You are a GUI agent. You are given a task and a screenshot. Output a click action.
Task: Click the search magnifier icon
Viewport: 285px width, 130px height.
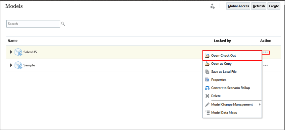click(63, 24)
